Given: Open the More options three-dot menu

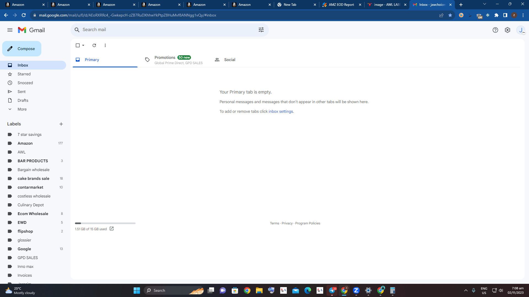Looking at the screenshot, I should [x=105, y=45].
